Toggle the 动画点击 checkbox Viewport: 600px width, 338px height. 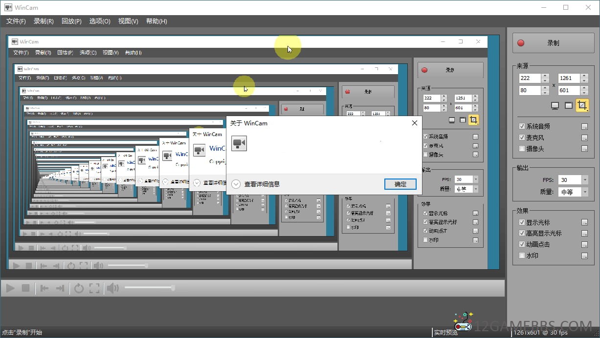522,245
